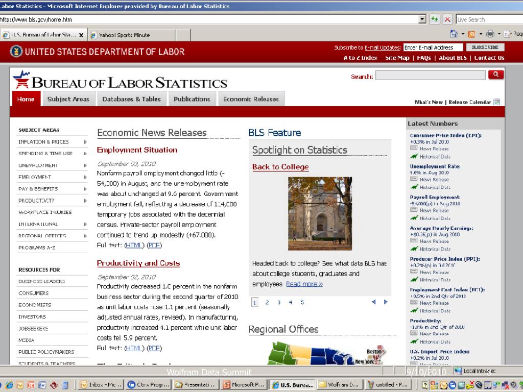This screenshot has width=523, height=392.
Task: Click the Live Search box
Action: [x=489, y=19]
